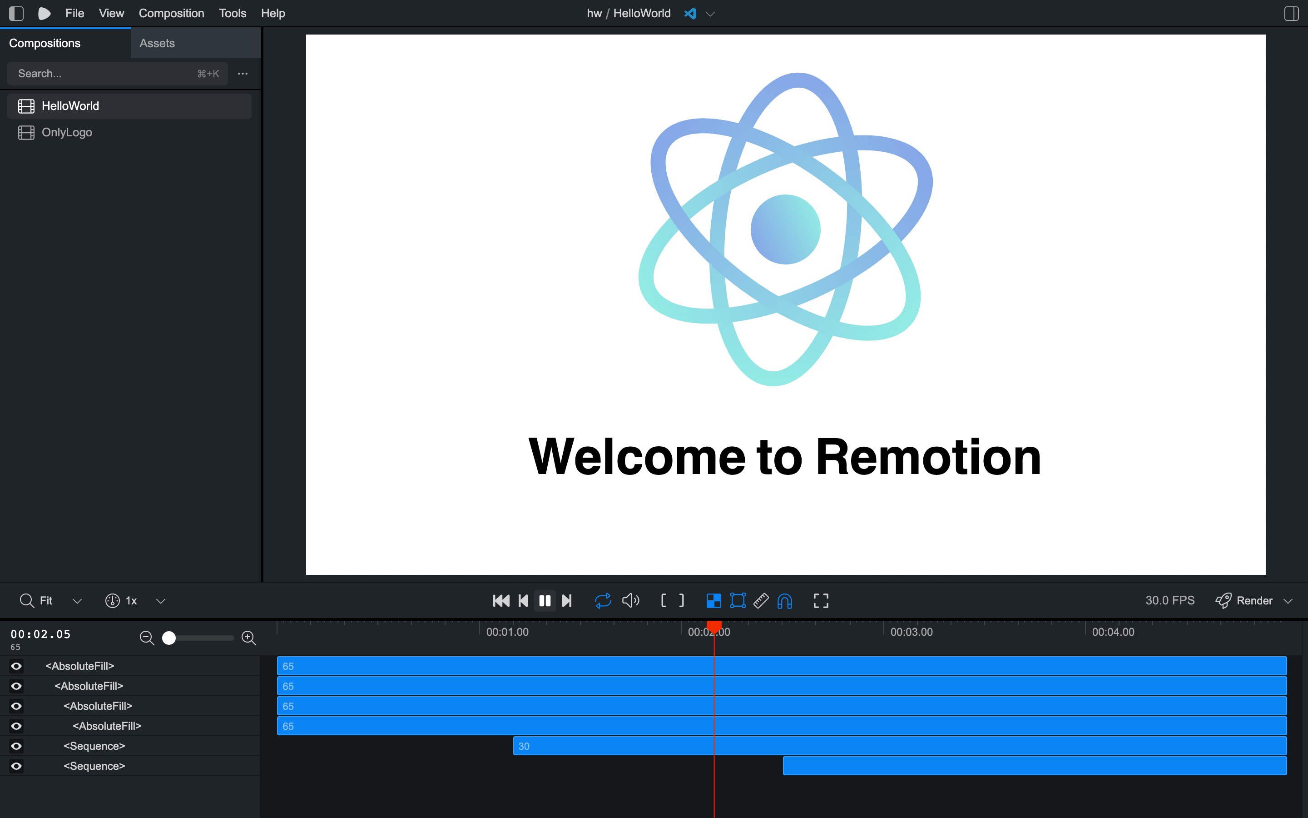This screenshot has height=818, width=1308.
Task: Click the Remotion logo icon
Action: tap(45, 14)
